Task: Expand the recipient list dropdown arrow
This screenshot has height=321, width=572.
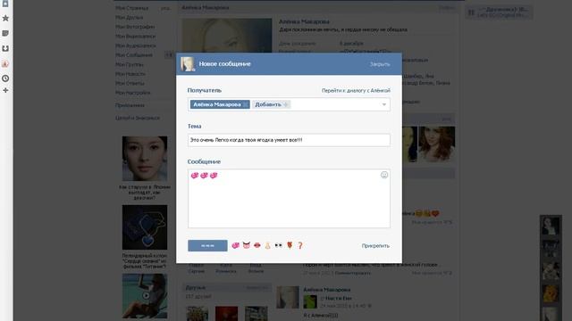Action: click(384, 104)
